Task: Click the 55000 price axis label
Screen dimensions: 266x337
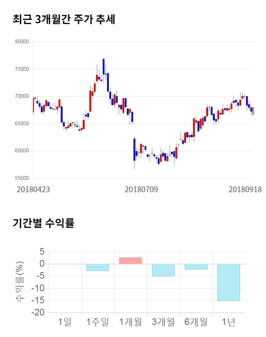Action: click(22, 178)
